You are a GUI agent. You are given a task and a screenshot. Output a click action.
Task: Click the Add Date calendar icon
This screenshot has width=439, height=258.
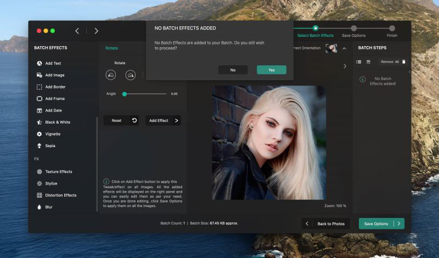click(40, 110)
